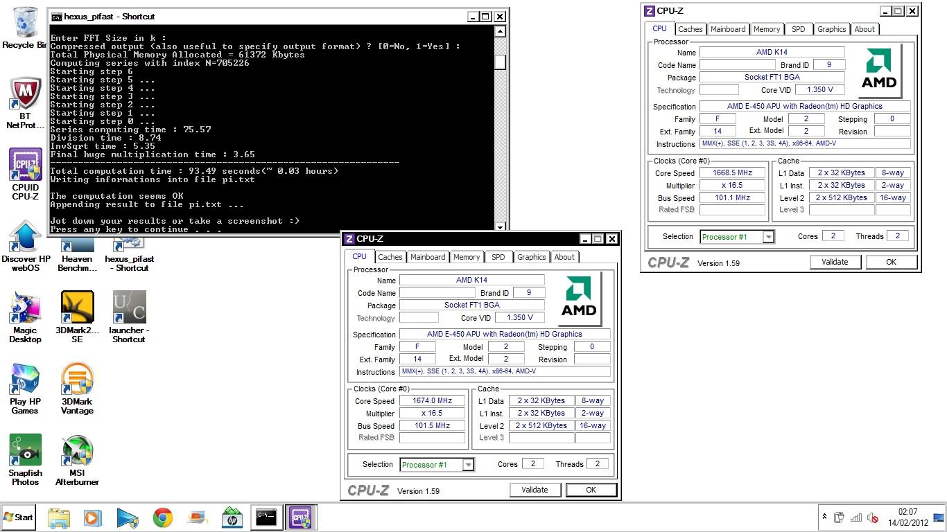Open the Start menu
This screenshot has width=947, height=532.
click(x=18, y=517)
